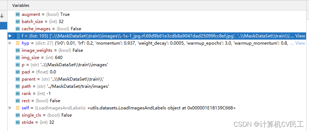
Task: Select the pad = 0.0 row
Action: [157, 72]
